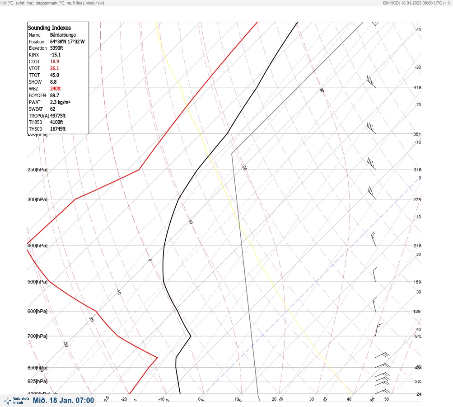The image size is (453, 407).
Task: Click the 40 temperature axis label at bottom
Action: pos(349,399)
